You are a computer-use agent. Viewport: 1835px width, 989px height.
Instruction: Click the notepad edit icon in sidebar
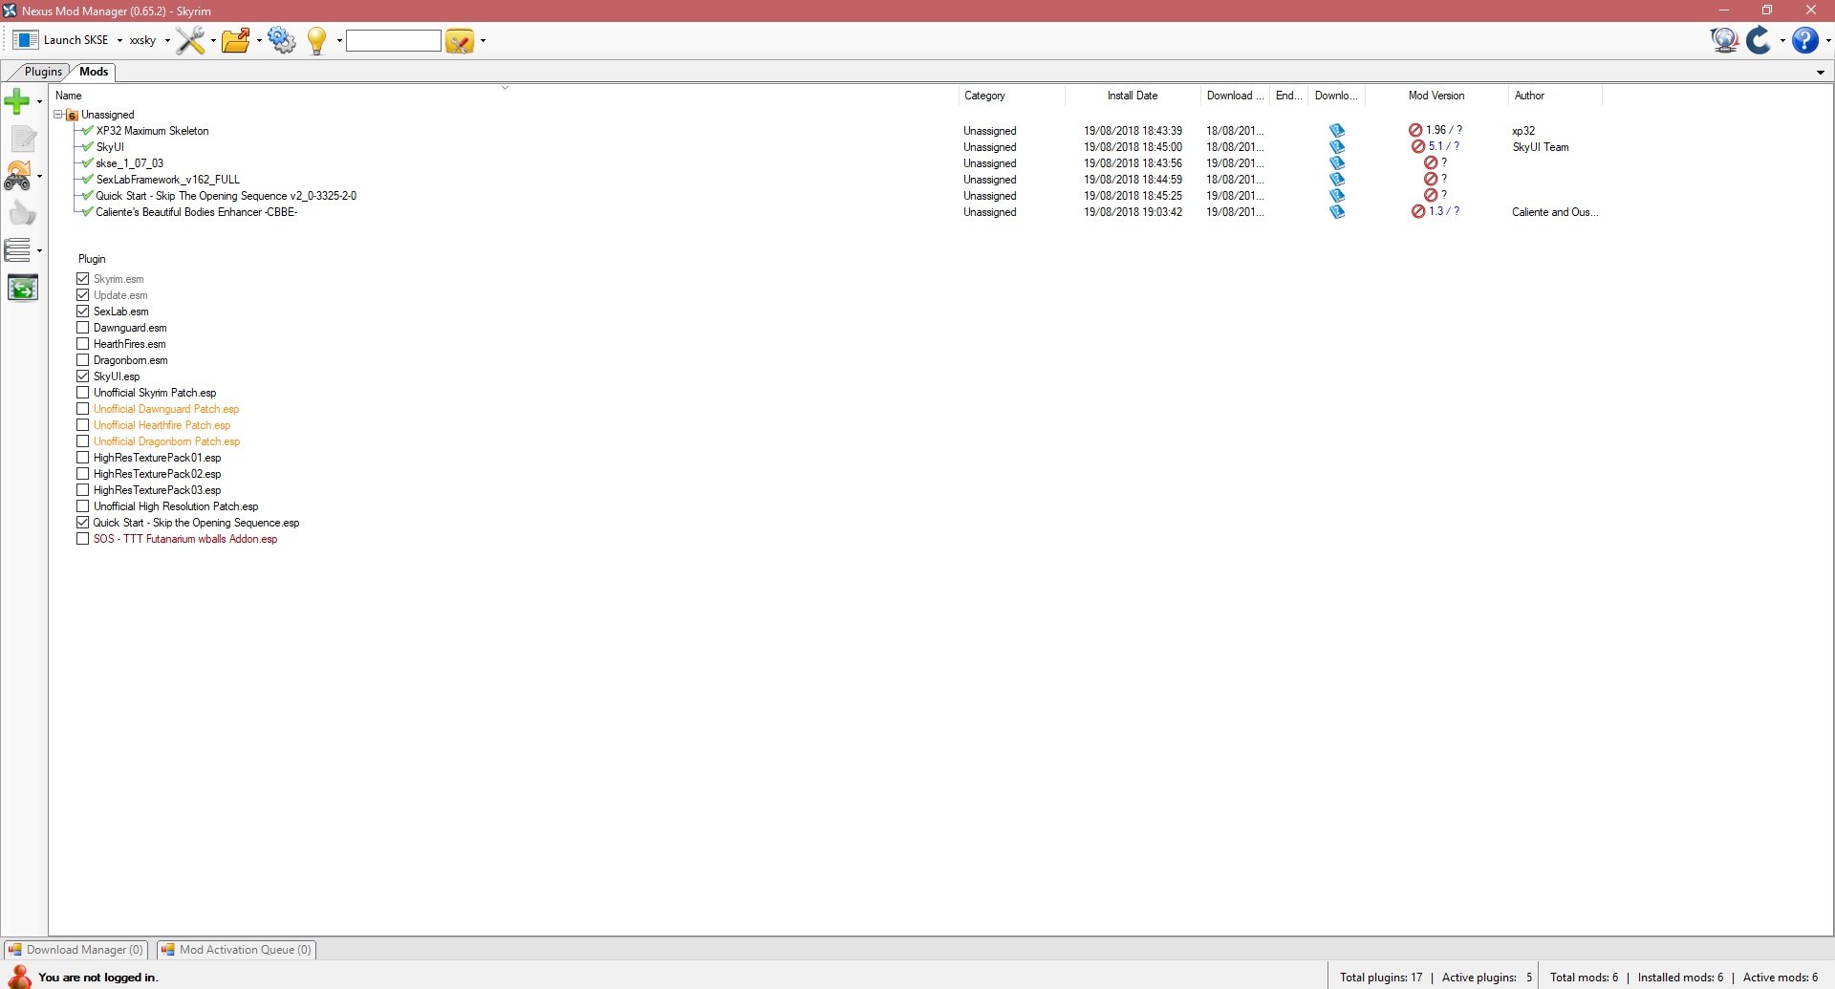click(23, 139)
